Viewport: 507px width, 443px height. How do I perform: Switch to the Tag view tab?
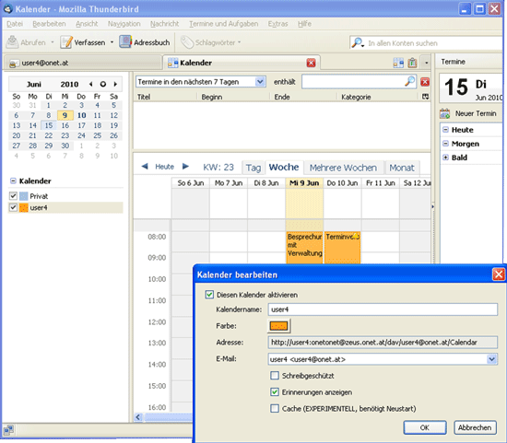click(x=253, y=168)
